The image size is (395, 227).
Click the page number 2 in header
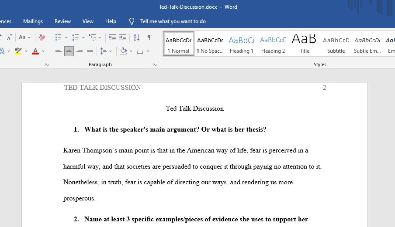tap(325, 88)
